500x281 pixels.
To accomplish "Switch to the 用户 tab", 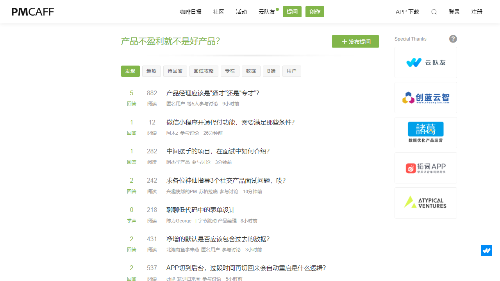I will (x=292, y=71).
